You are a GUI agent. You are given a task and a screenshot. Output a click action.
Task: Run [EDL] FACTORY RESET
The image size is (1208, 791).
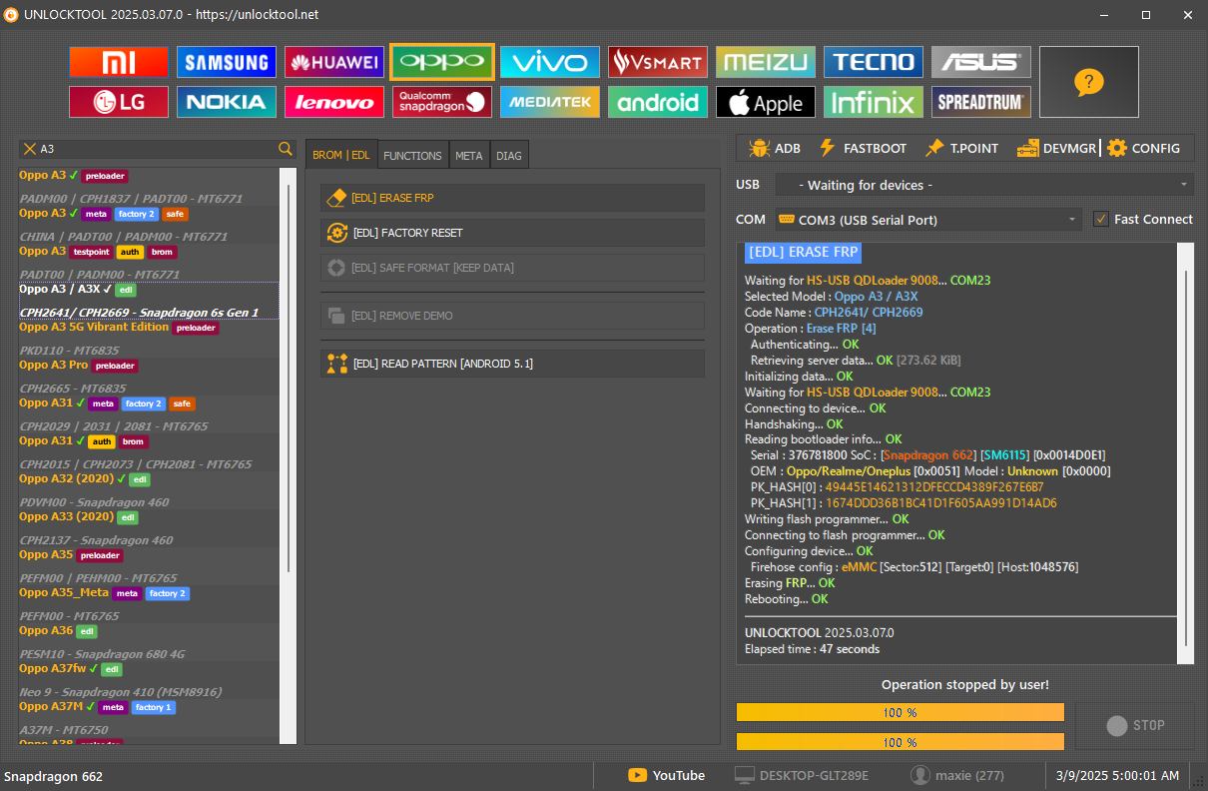tap(512, 233)
